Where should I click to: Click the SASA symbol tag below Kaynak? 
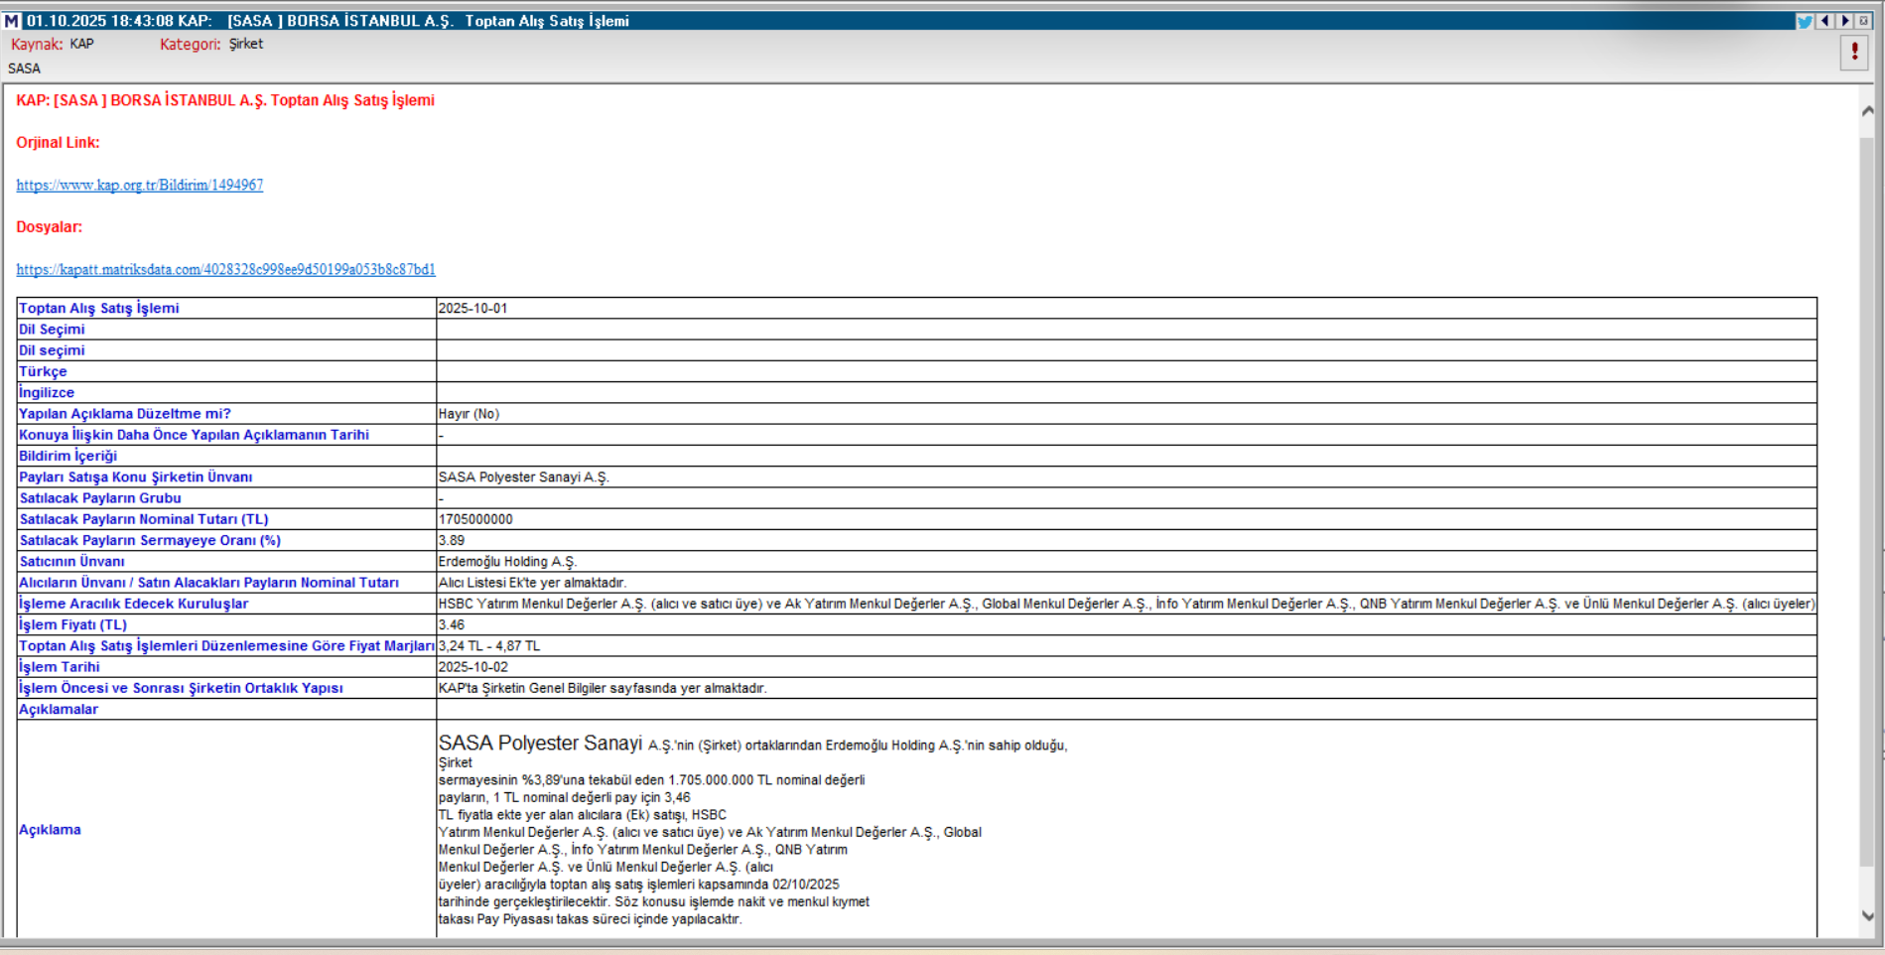click(x=24, y=68)
